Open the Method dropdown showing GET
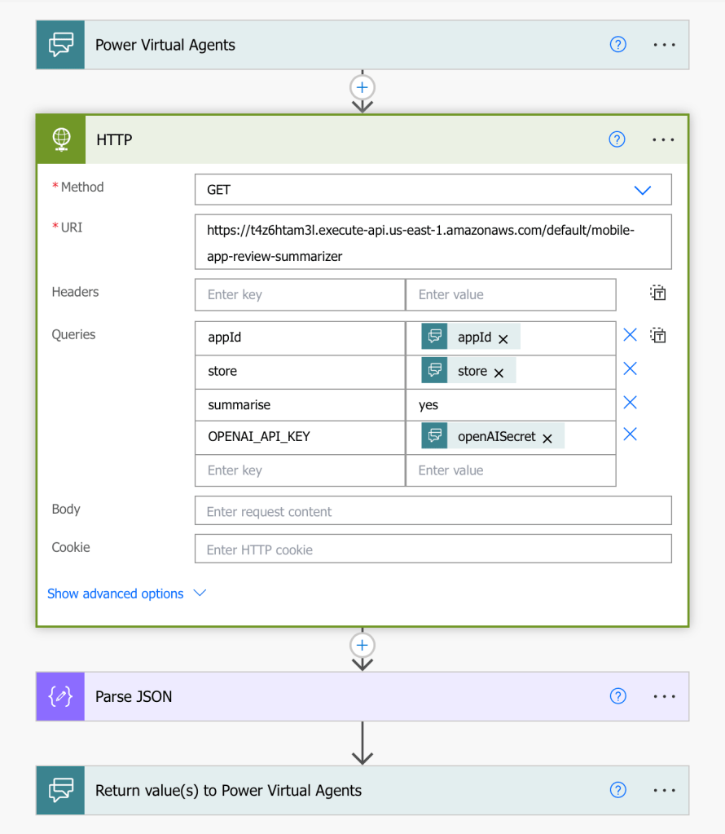 433,190
